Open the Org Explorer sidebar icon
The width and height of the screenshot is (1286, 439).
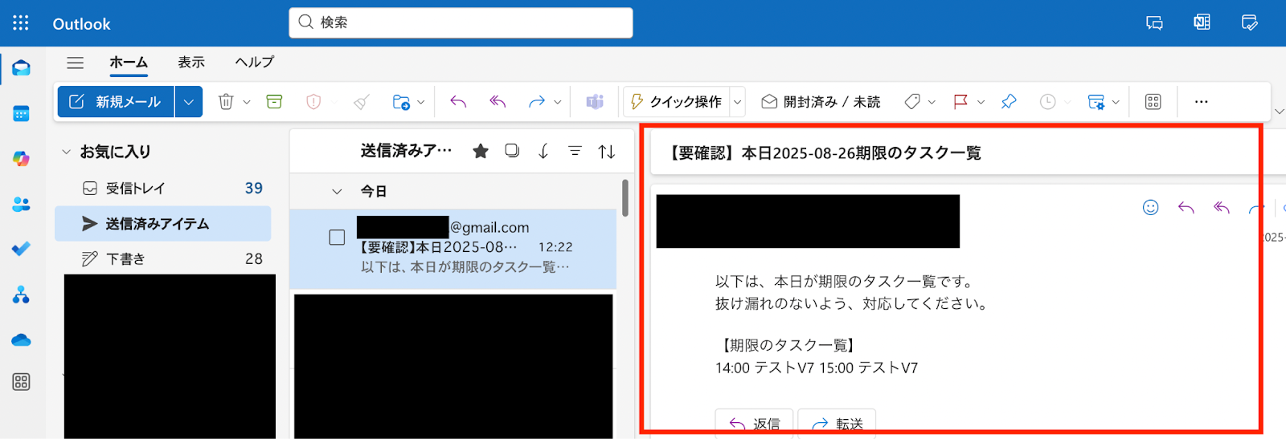tap(21, 295)
